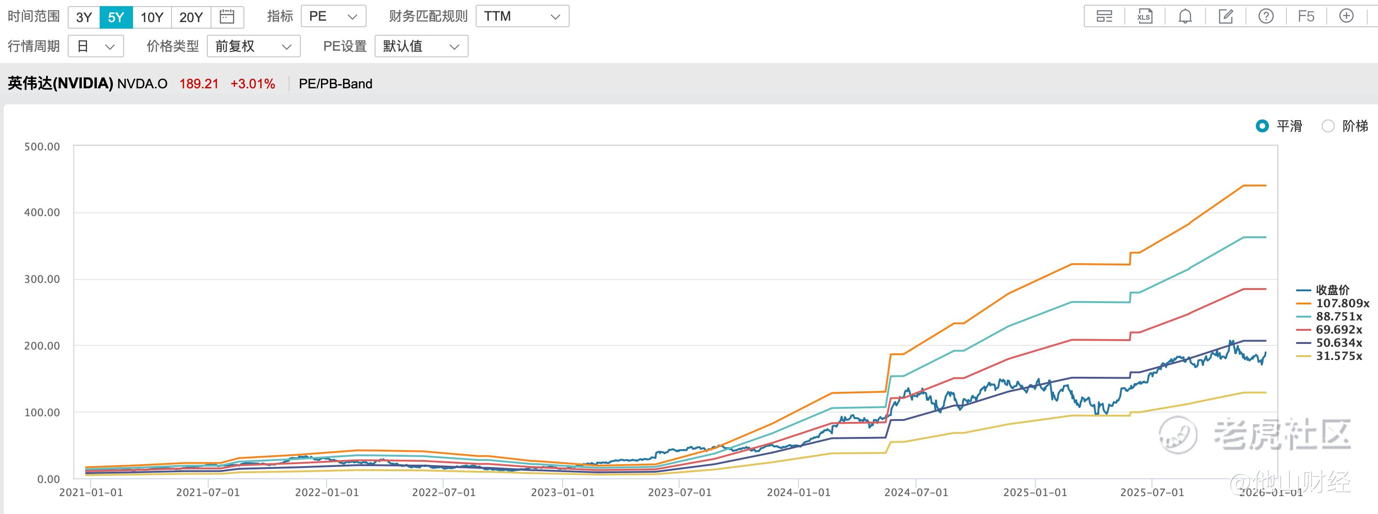This screenshot has height=514, width=1378.
Task: Open help with the question mark icon
Action: pos(1266,16)
